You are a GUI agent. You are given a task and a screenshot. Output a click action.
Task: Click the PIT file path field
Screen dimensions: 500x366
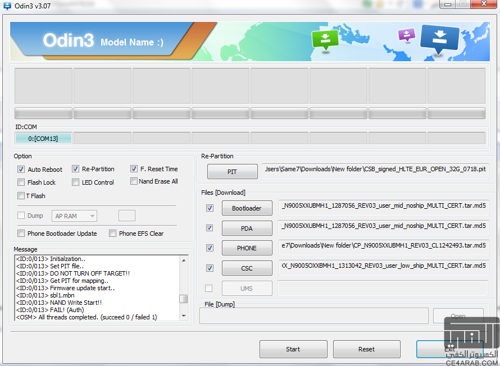point(375,171)
